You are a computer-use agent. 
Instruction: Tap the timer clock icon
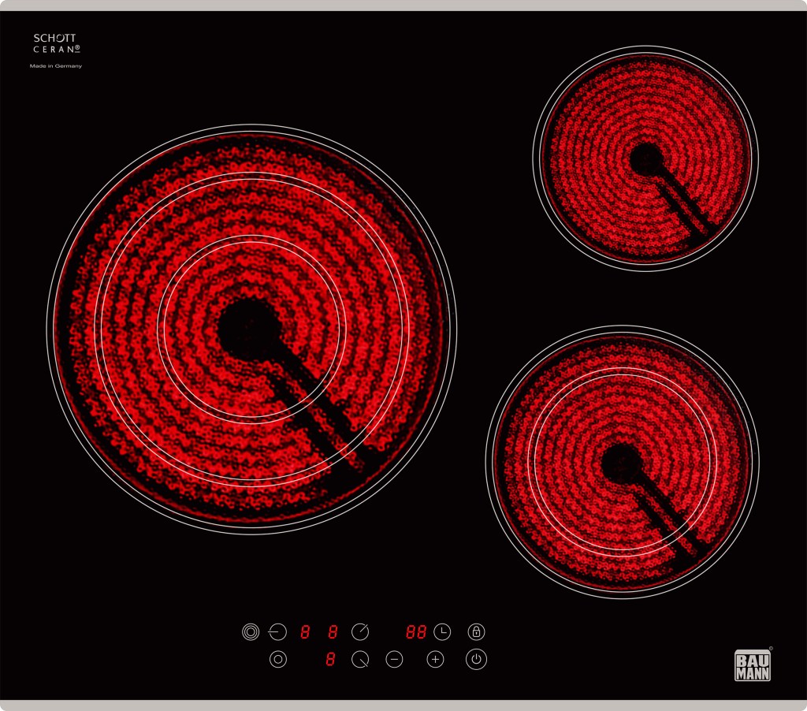click(442, 631)
